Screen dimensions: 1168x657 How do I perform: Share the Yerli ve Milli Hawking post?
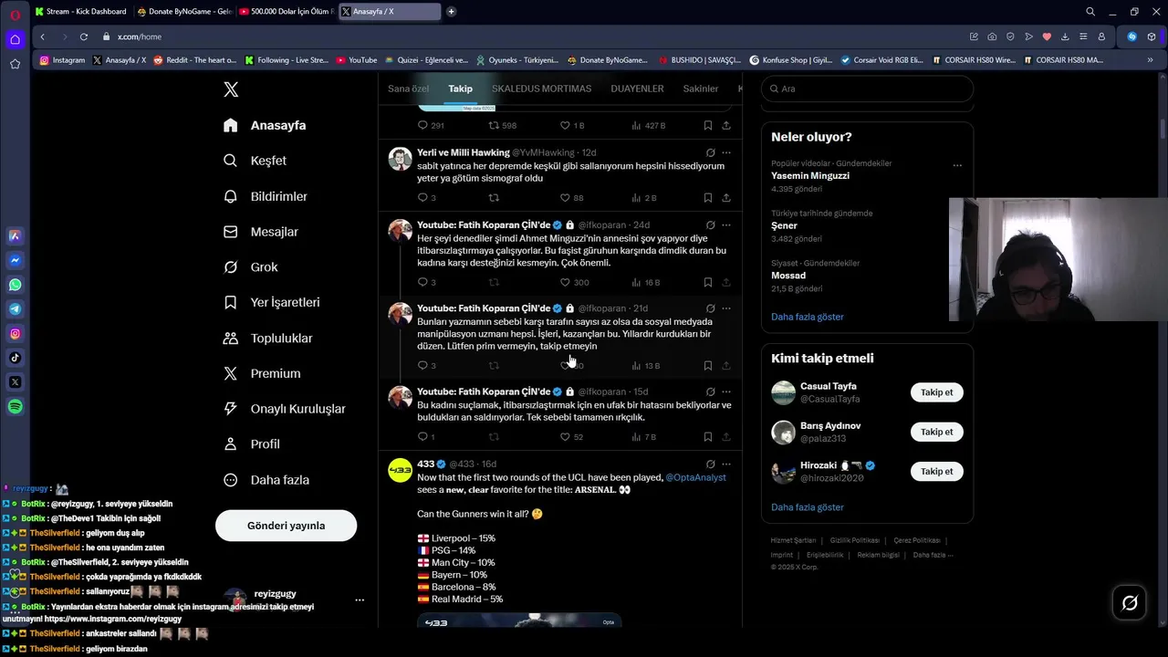point(726,198)
